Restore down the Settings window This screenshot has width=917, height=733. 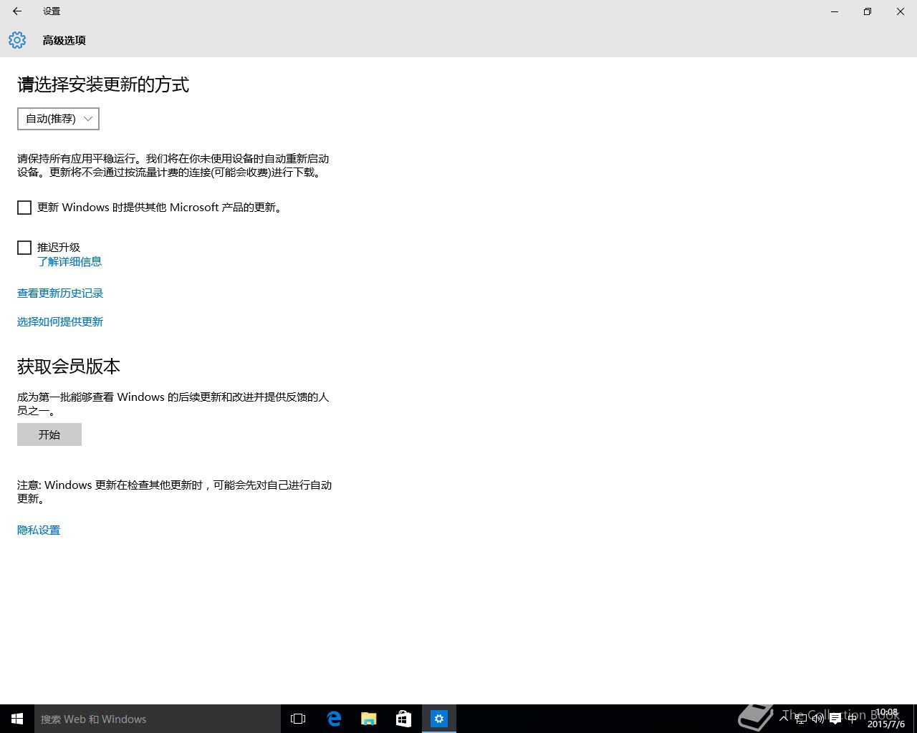(x=868, y=11)
